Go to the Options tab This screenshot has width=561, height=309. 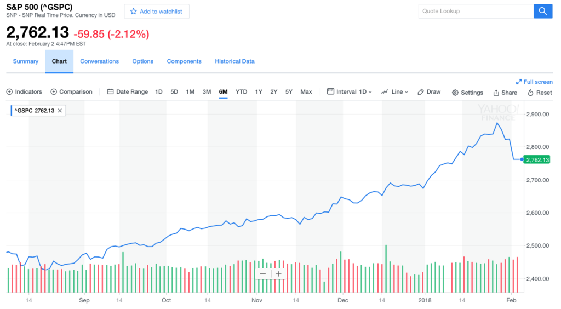[143, 61]
